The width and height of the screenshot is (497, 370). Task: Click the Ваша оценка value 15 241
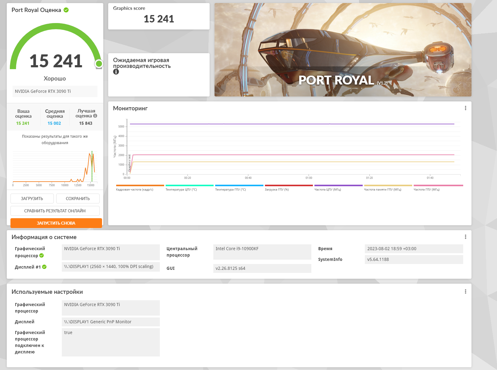point(23,123)
